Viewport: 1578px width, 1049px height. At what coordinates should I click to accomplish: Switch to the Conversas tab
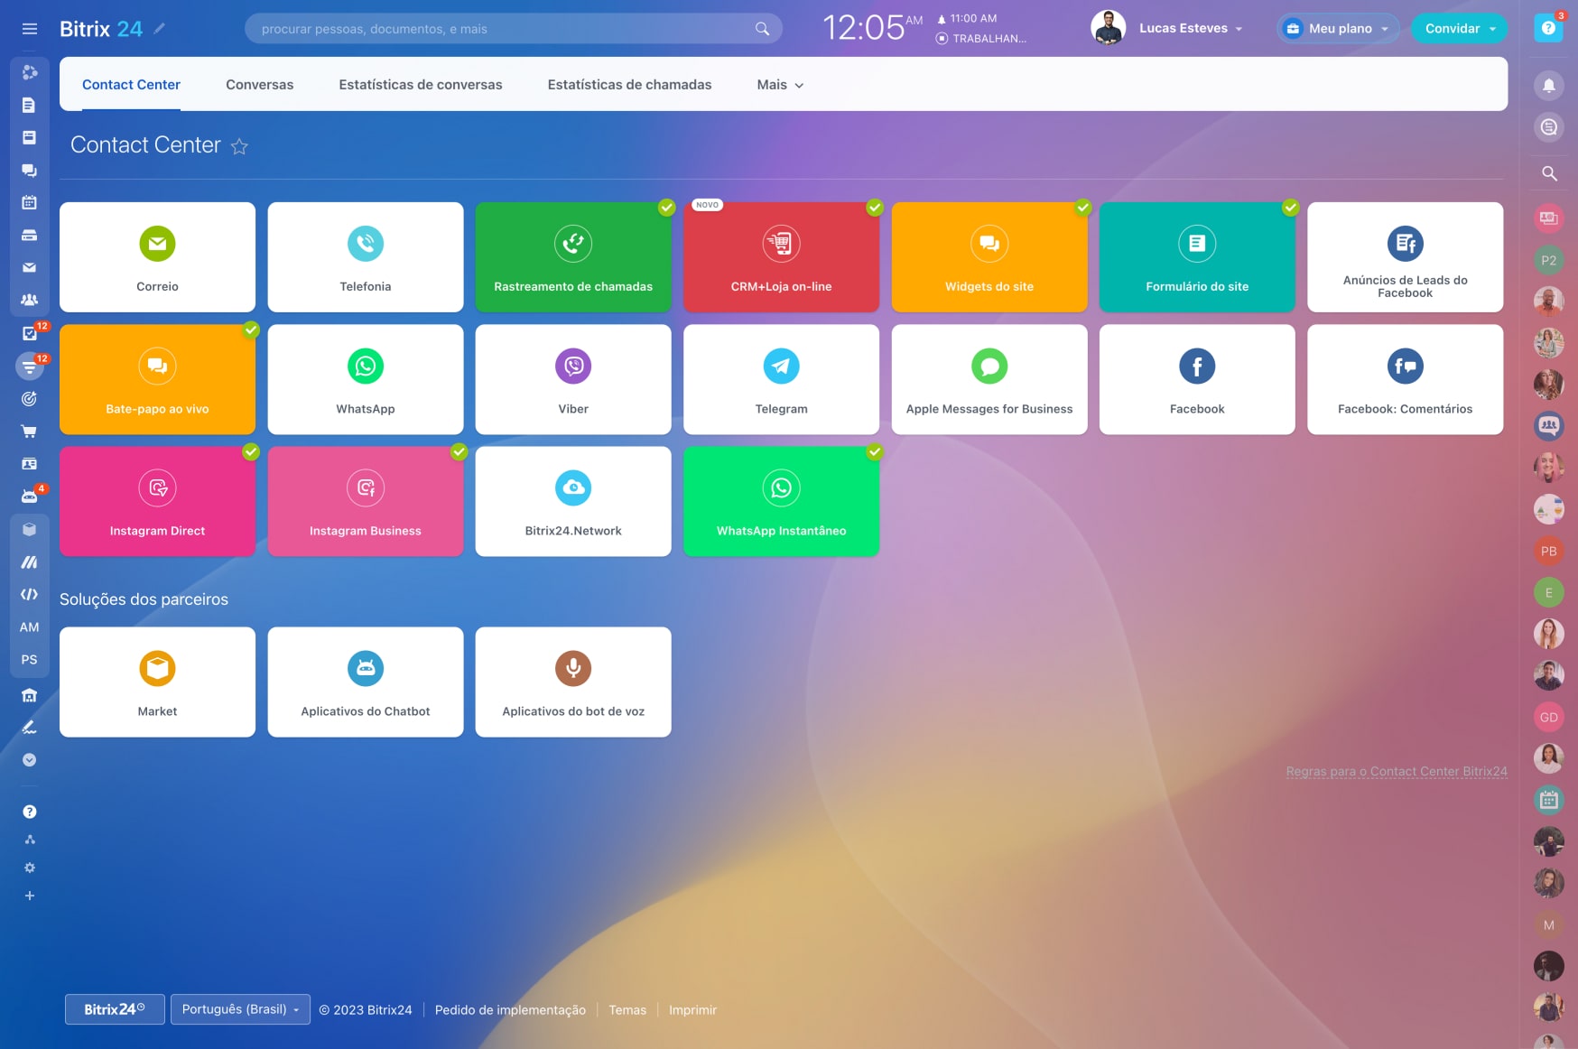[259, 85]
